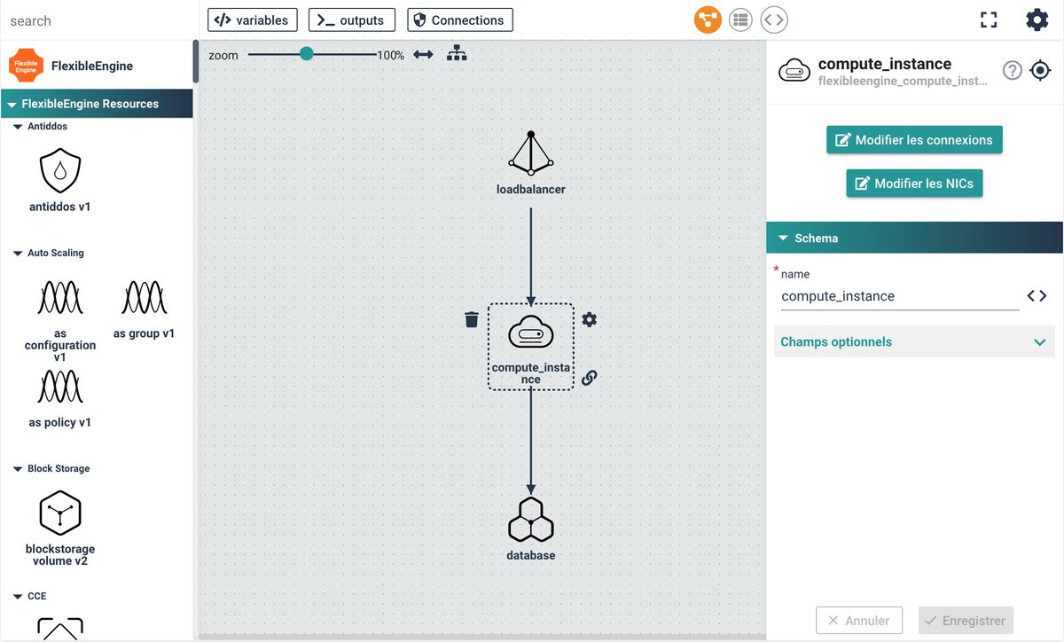Click the Modifier les connexions button

click(x=914, y=139)
